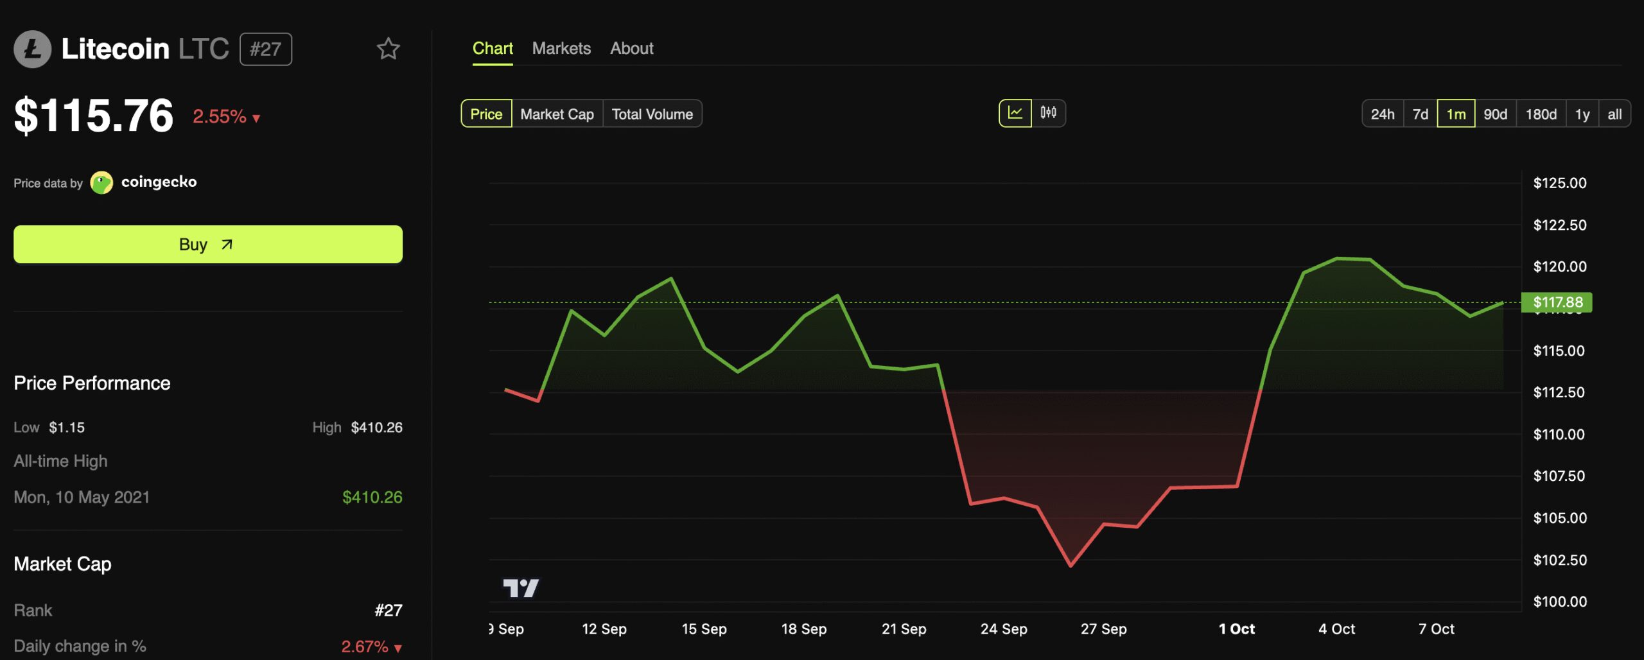The width and height of the screenshot is (1644, 660).
Task: Select the Price data toggle
Action: coord(486,114)
